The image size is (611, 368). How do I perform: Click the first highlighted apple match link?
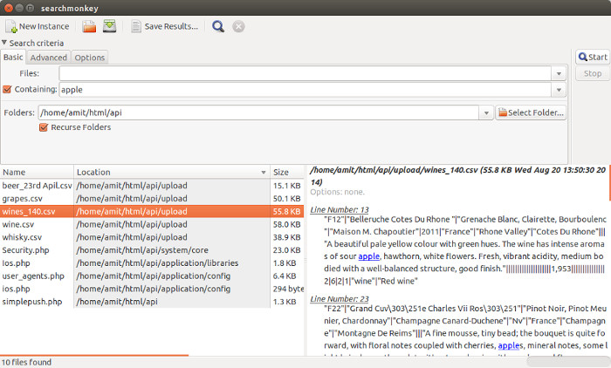click(x=368, y=256)
